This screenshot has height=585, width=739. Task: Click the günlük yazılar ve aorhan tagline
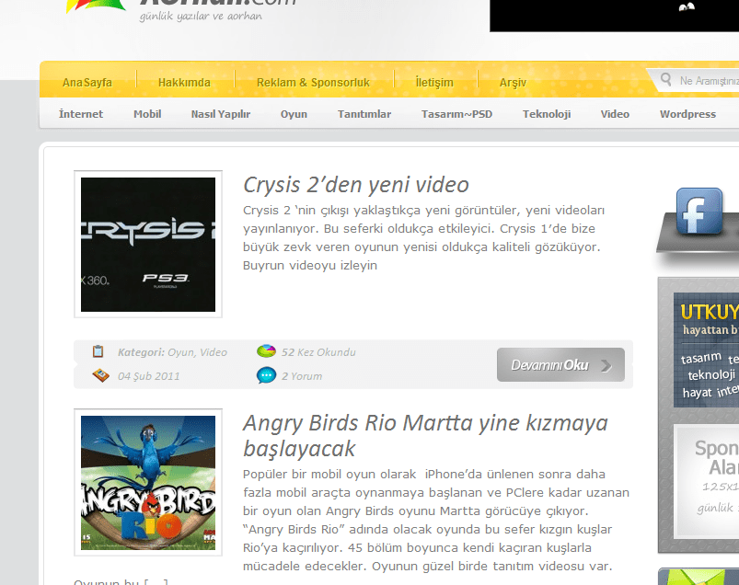coord(201,16)
